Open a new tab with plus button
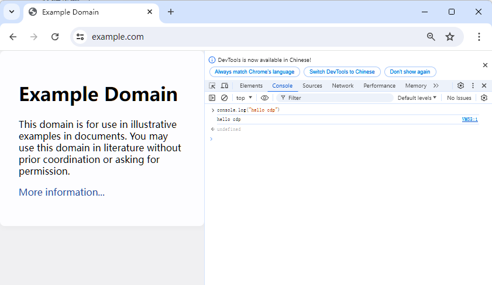This screenshot has height=285, width=492. click(x=171, y=12)
